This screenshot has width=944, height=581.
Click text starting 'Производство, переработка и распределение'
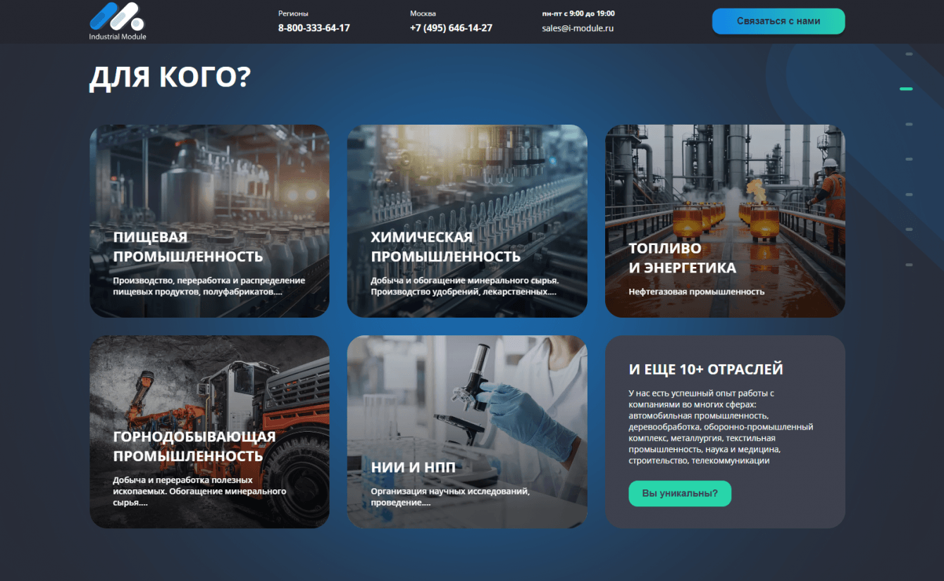(209, 286)
